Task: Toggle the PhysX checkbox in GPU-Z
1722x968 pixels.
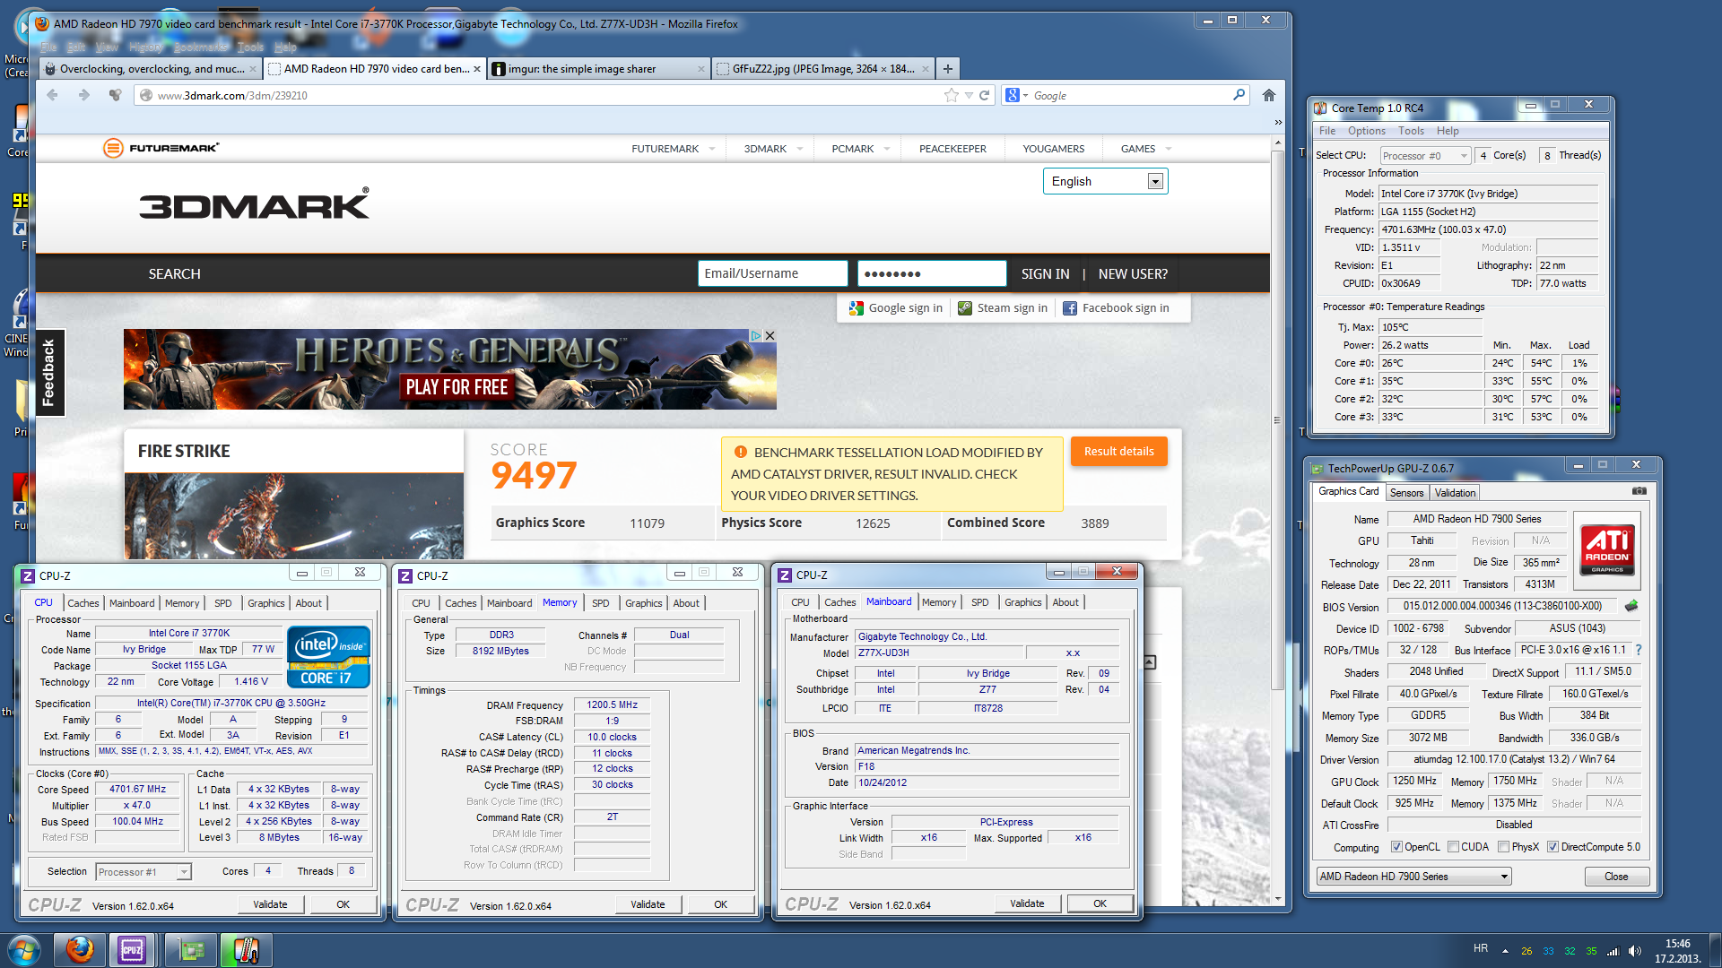Action: coord(1503,847)
